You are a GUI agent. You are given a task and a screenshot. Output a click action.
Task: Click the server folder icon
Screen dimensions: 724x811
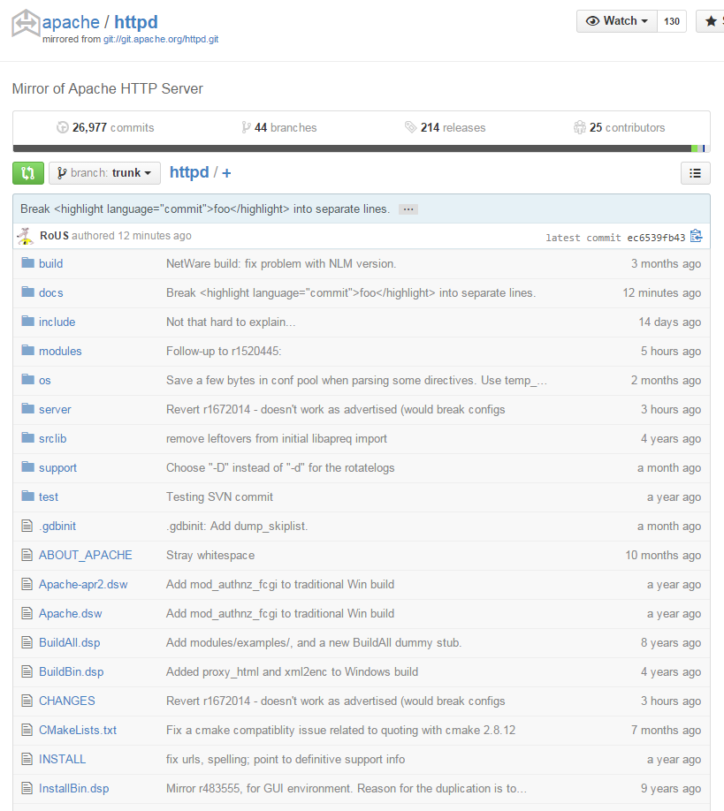[x=28, y=409]
